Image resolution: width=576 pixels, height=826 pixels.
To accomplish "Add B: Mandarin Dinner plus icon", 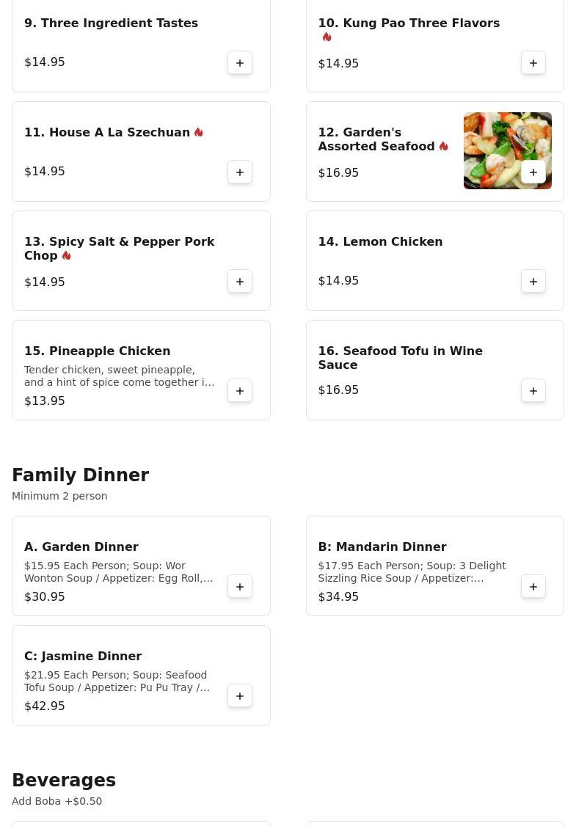I will (x=533, y=587).
